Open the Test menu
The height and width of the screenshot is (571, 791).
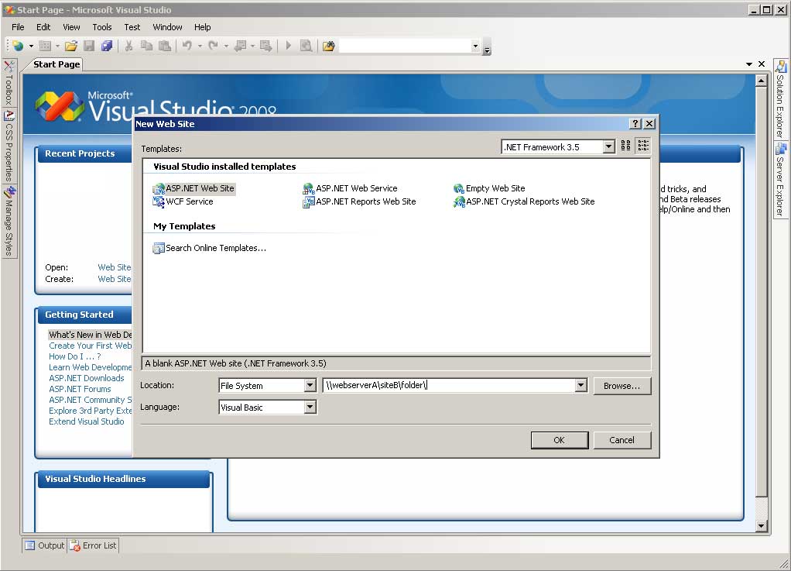pyautogui.click(x=132, y=27)
